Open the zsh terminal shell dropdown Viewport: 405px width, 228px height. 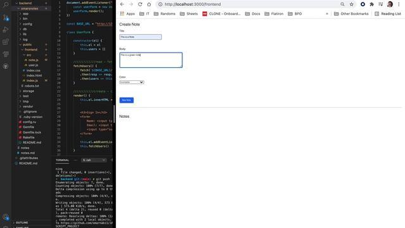[94, 160]
